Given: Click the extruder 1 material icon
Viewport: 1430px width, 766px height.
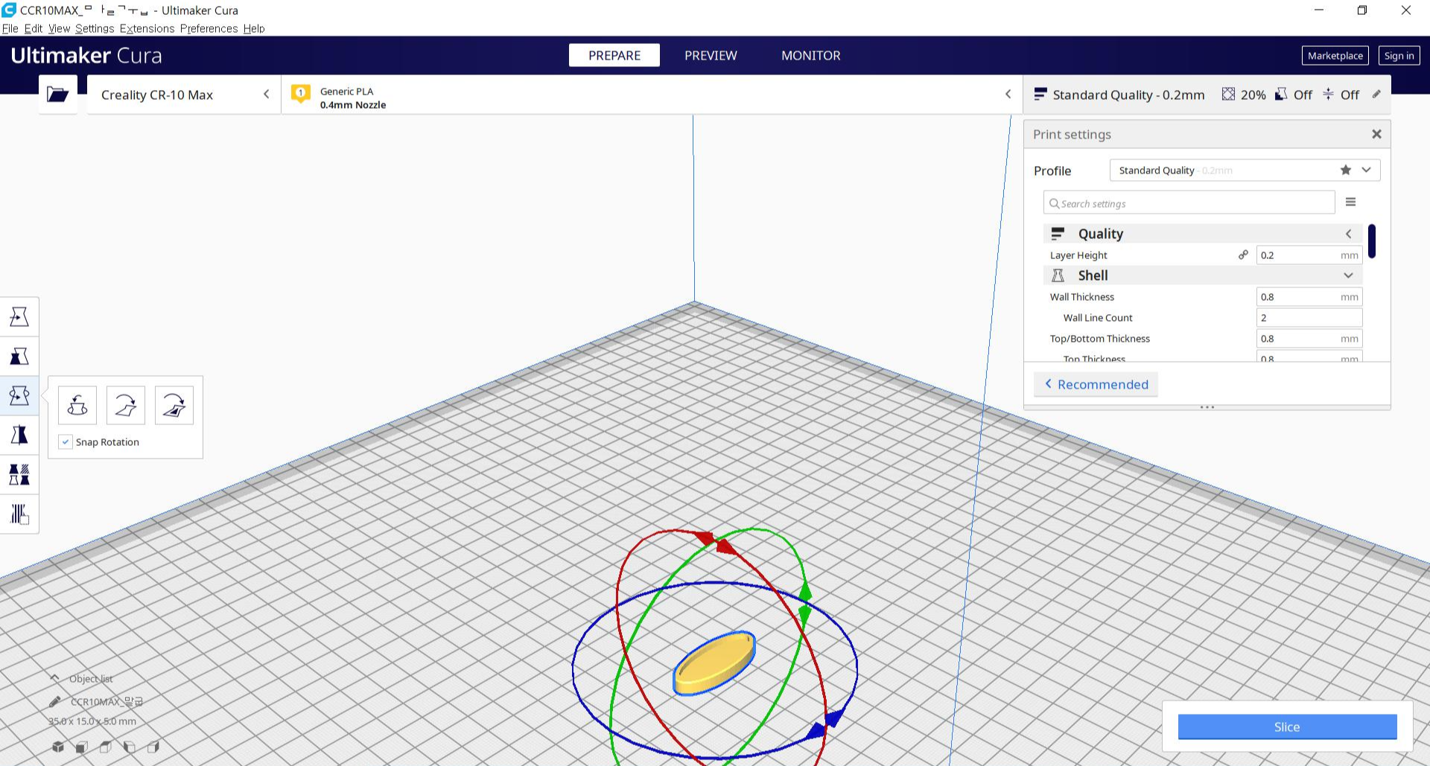Looking at the screenshot, I should (301, 94).
